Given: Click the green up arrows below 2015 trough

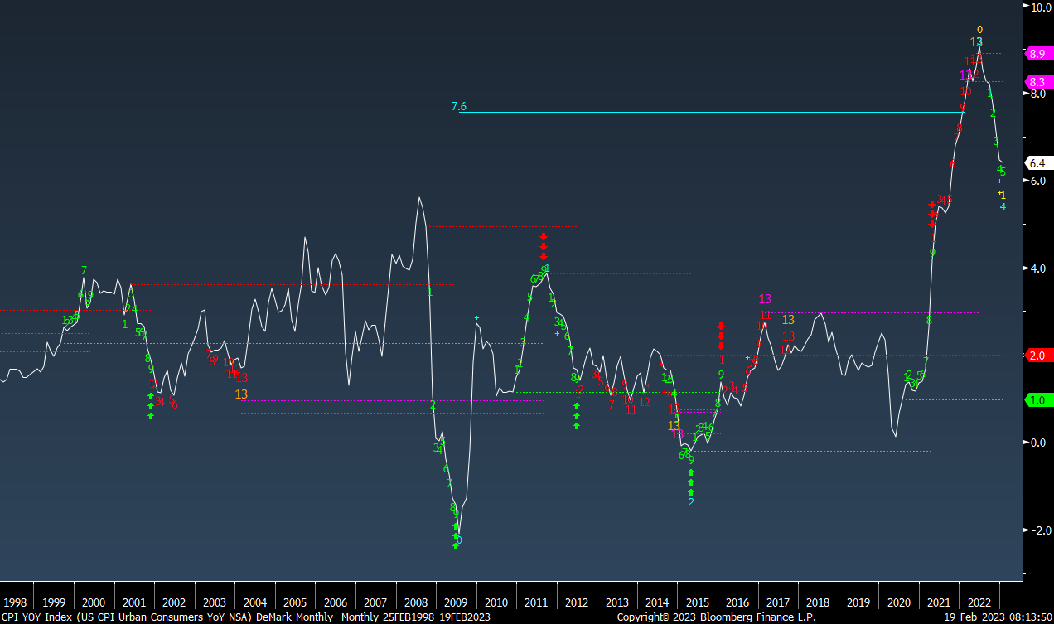Looking at the screenshot, I should [691, 482].
